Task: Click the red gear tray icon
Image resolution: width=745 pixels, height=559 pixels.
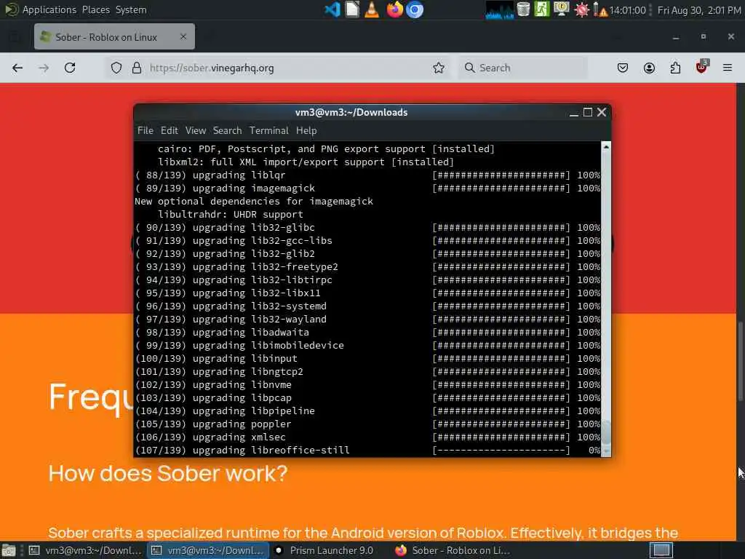Action: tap(581, 10)
